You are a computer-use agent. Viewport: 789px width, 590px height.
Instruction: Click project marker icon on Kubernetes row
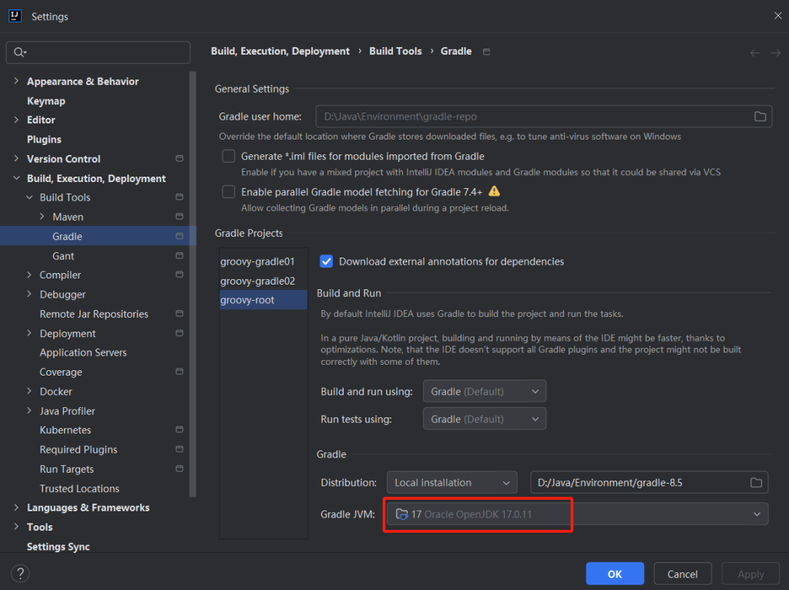click(x=179, y=430)
